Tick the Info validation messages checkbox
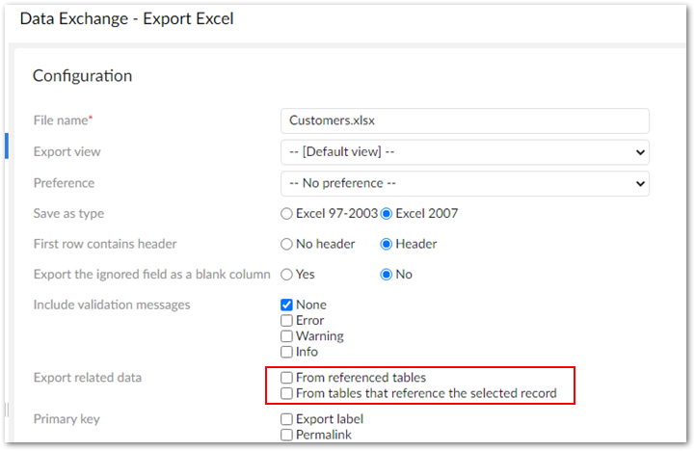The width and height of the screenshot is (695, 451). [x=286, y=352]
